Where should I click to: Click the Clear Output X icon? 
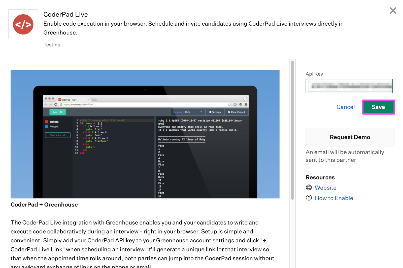(229, 112)
